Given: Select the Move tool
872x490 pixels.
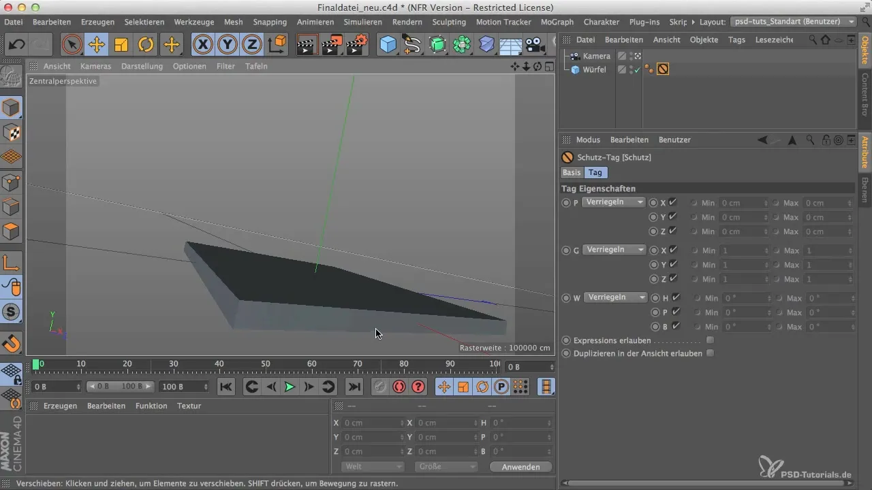Looking at the screenshot, I should pyautogui.click(x=97, y=45).
